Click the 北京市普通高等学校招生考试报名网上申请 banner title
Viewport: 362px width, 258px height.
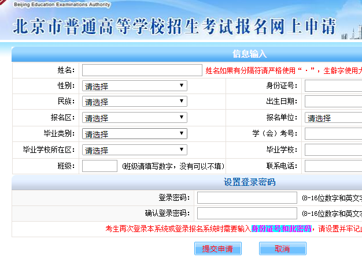[x=174, y=27]
